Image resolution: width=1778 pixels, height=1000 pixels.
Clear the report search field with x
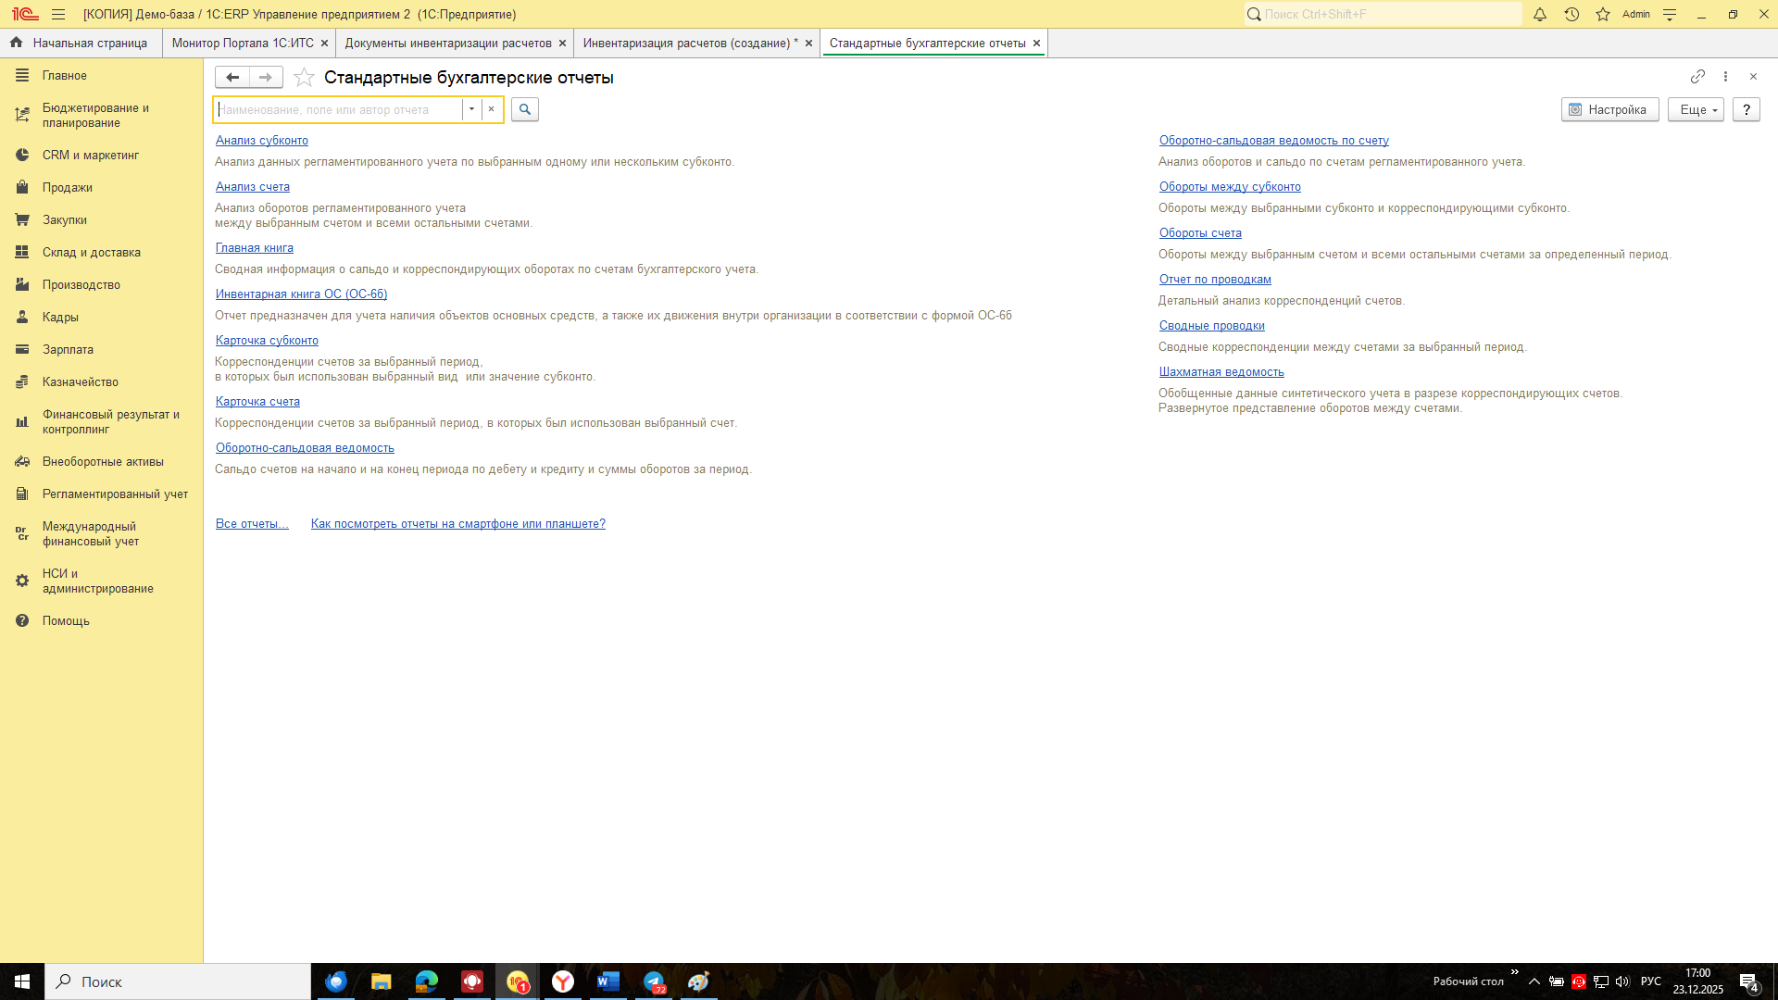tap(491, 109)
